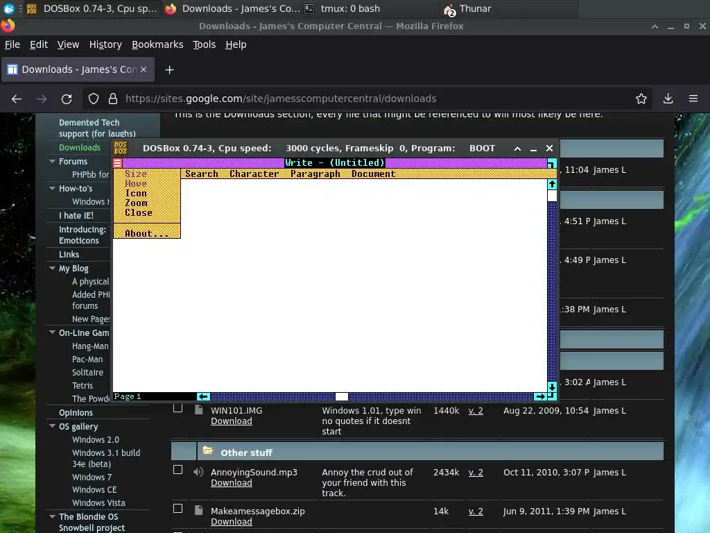Collapse the My Blog sidebar section
Viewport: 710px width, 533px height.
click(x=52, y=268)
